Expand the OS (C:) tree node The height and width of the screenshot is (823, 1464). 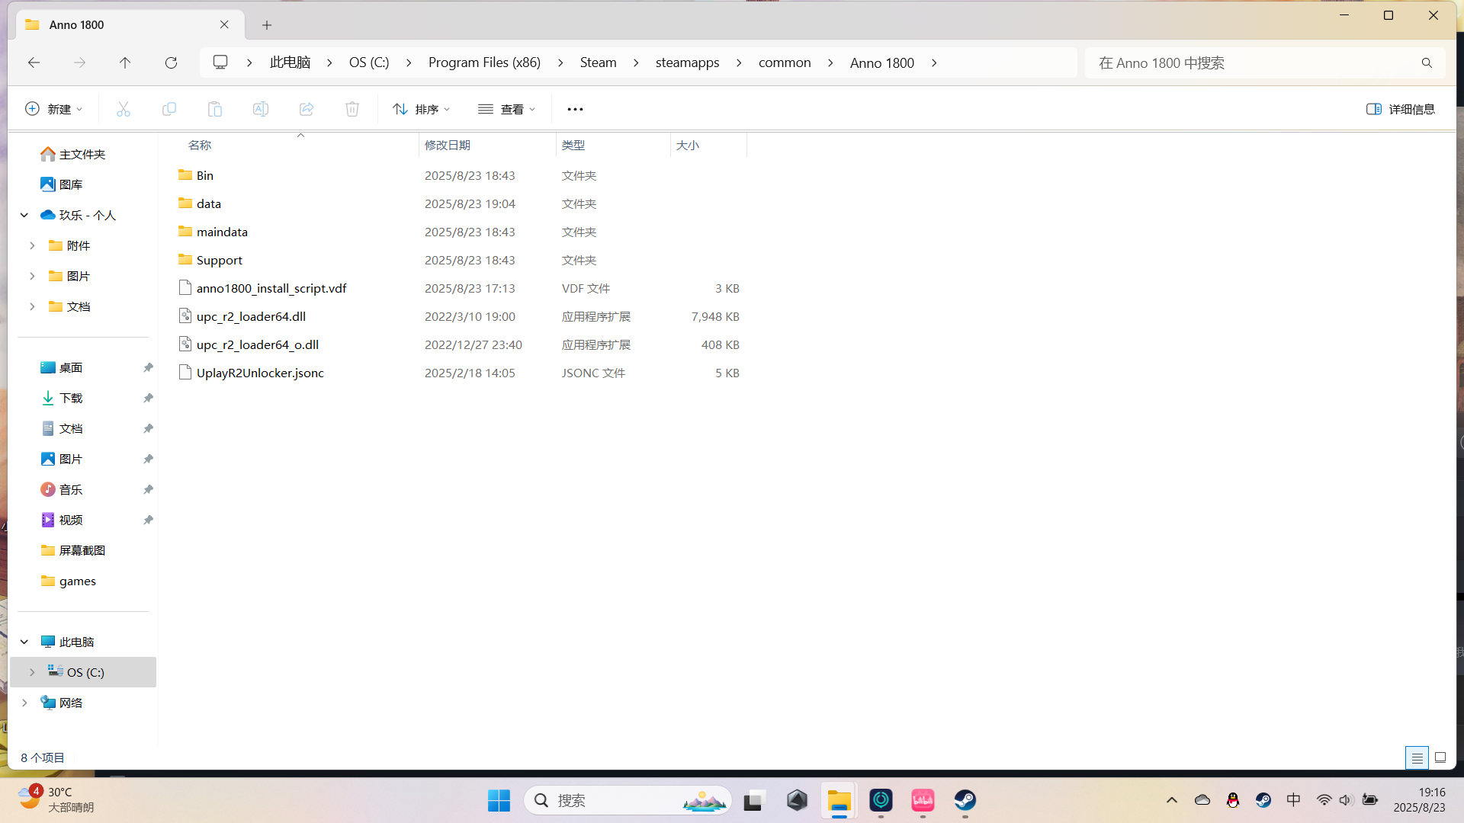(32, 672)
